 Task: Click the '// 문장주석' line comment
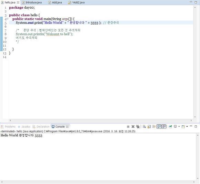tap(111, 23)
